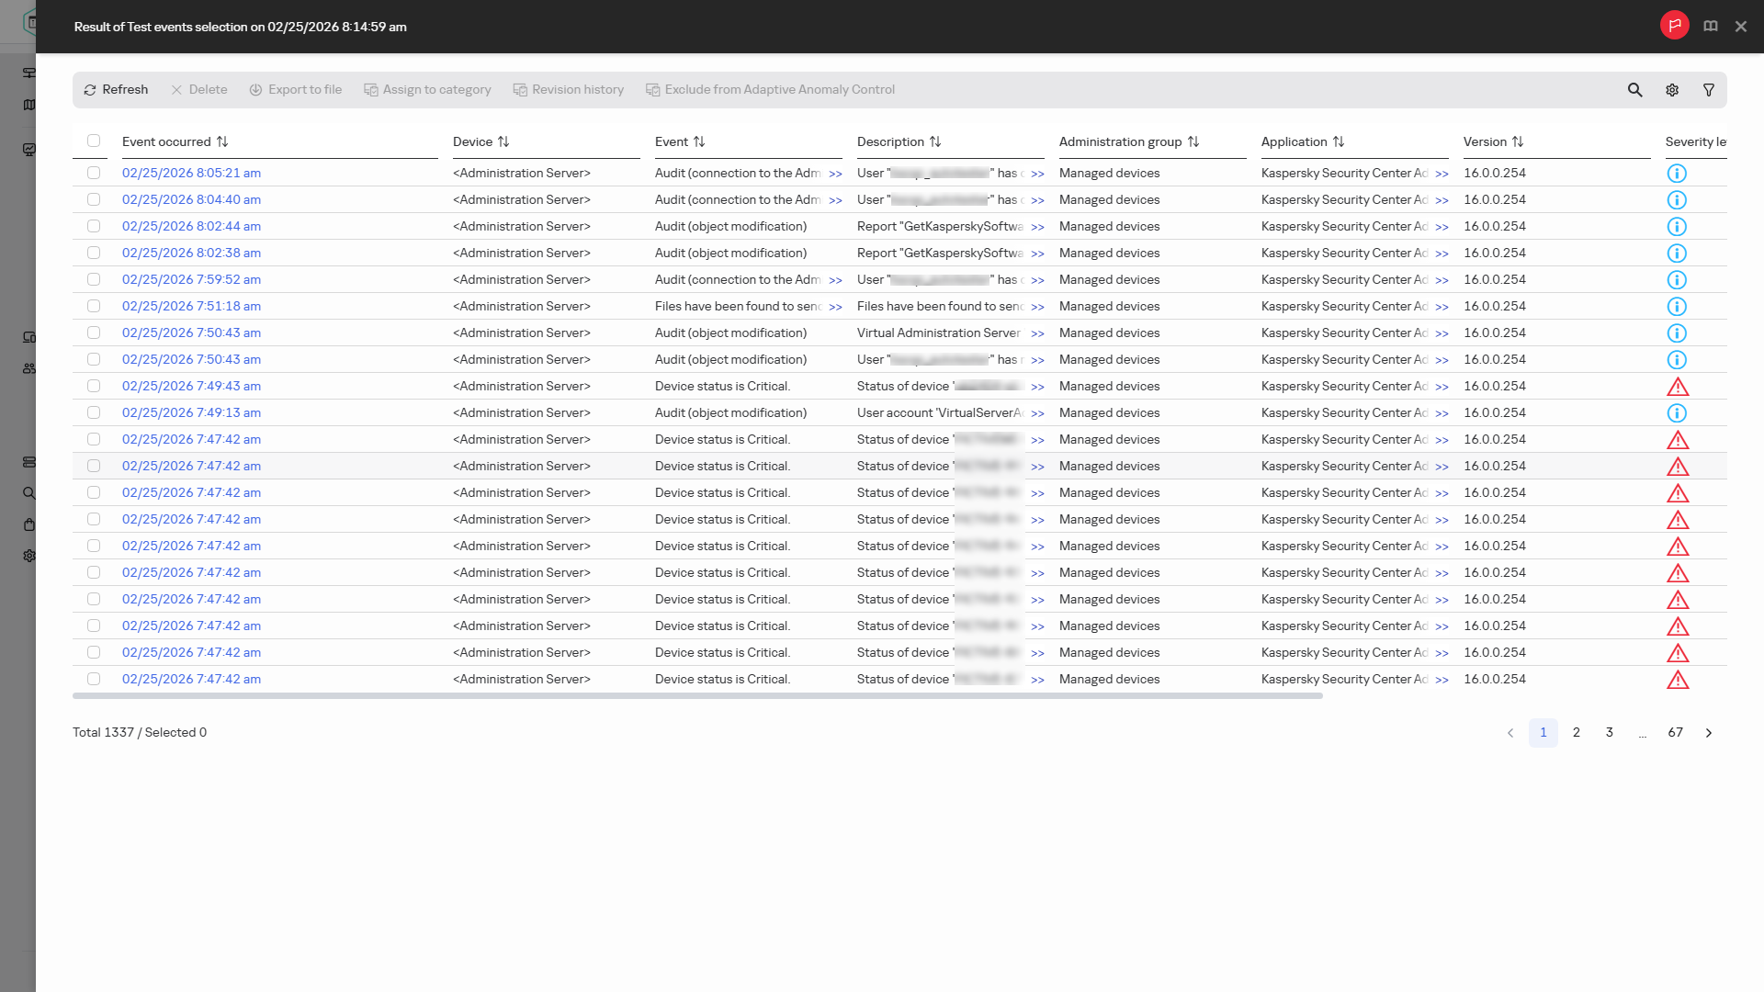Check the row for 8:02:44 am event
Screen dimensions: 1764x992
click(94, 226)
